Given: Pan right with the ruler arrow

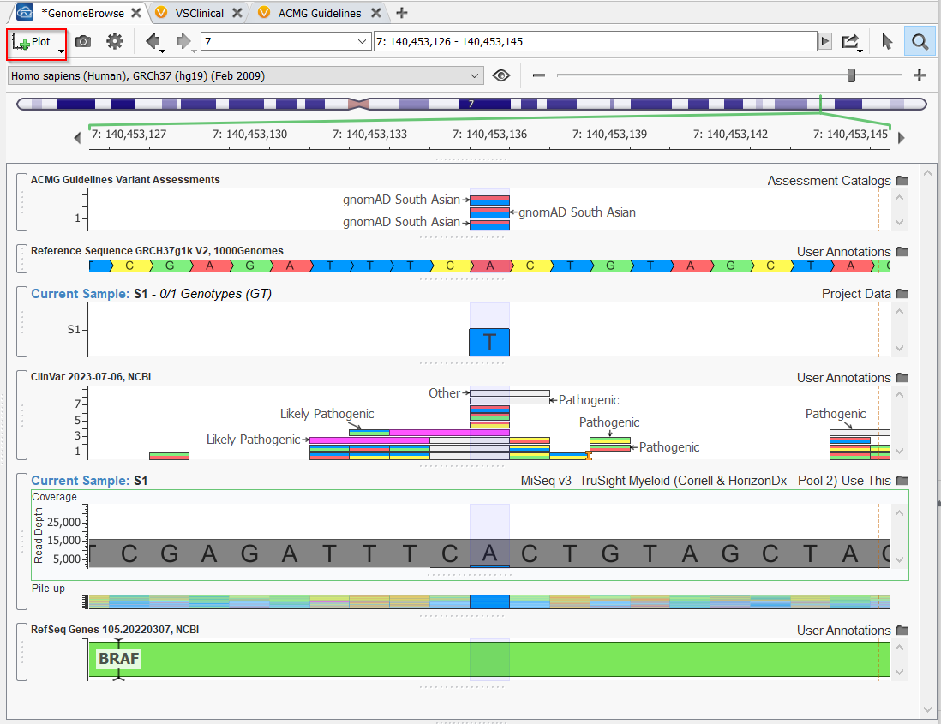Looking at the screenshot, I should pyautogui.click(x=901, y=138).
